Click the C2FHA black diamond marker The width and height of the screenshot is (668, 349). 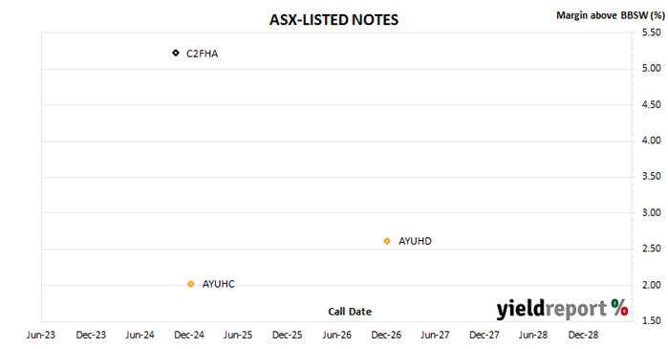[176, 53]
